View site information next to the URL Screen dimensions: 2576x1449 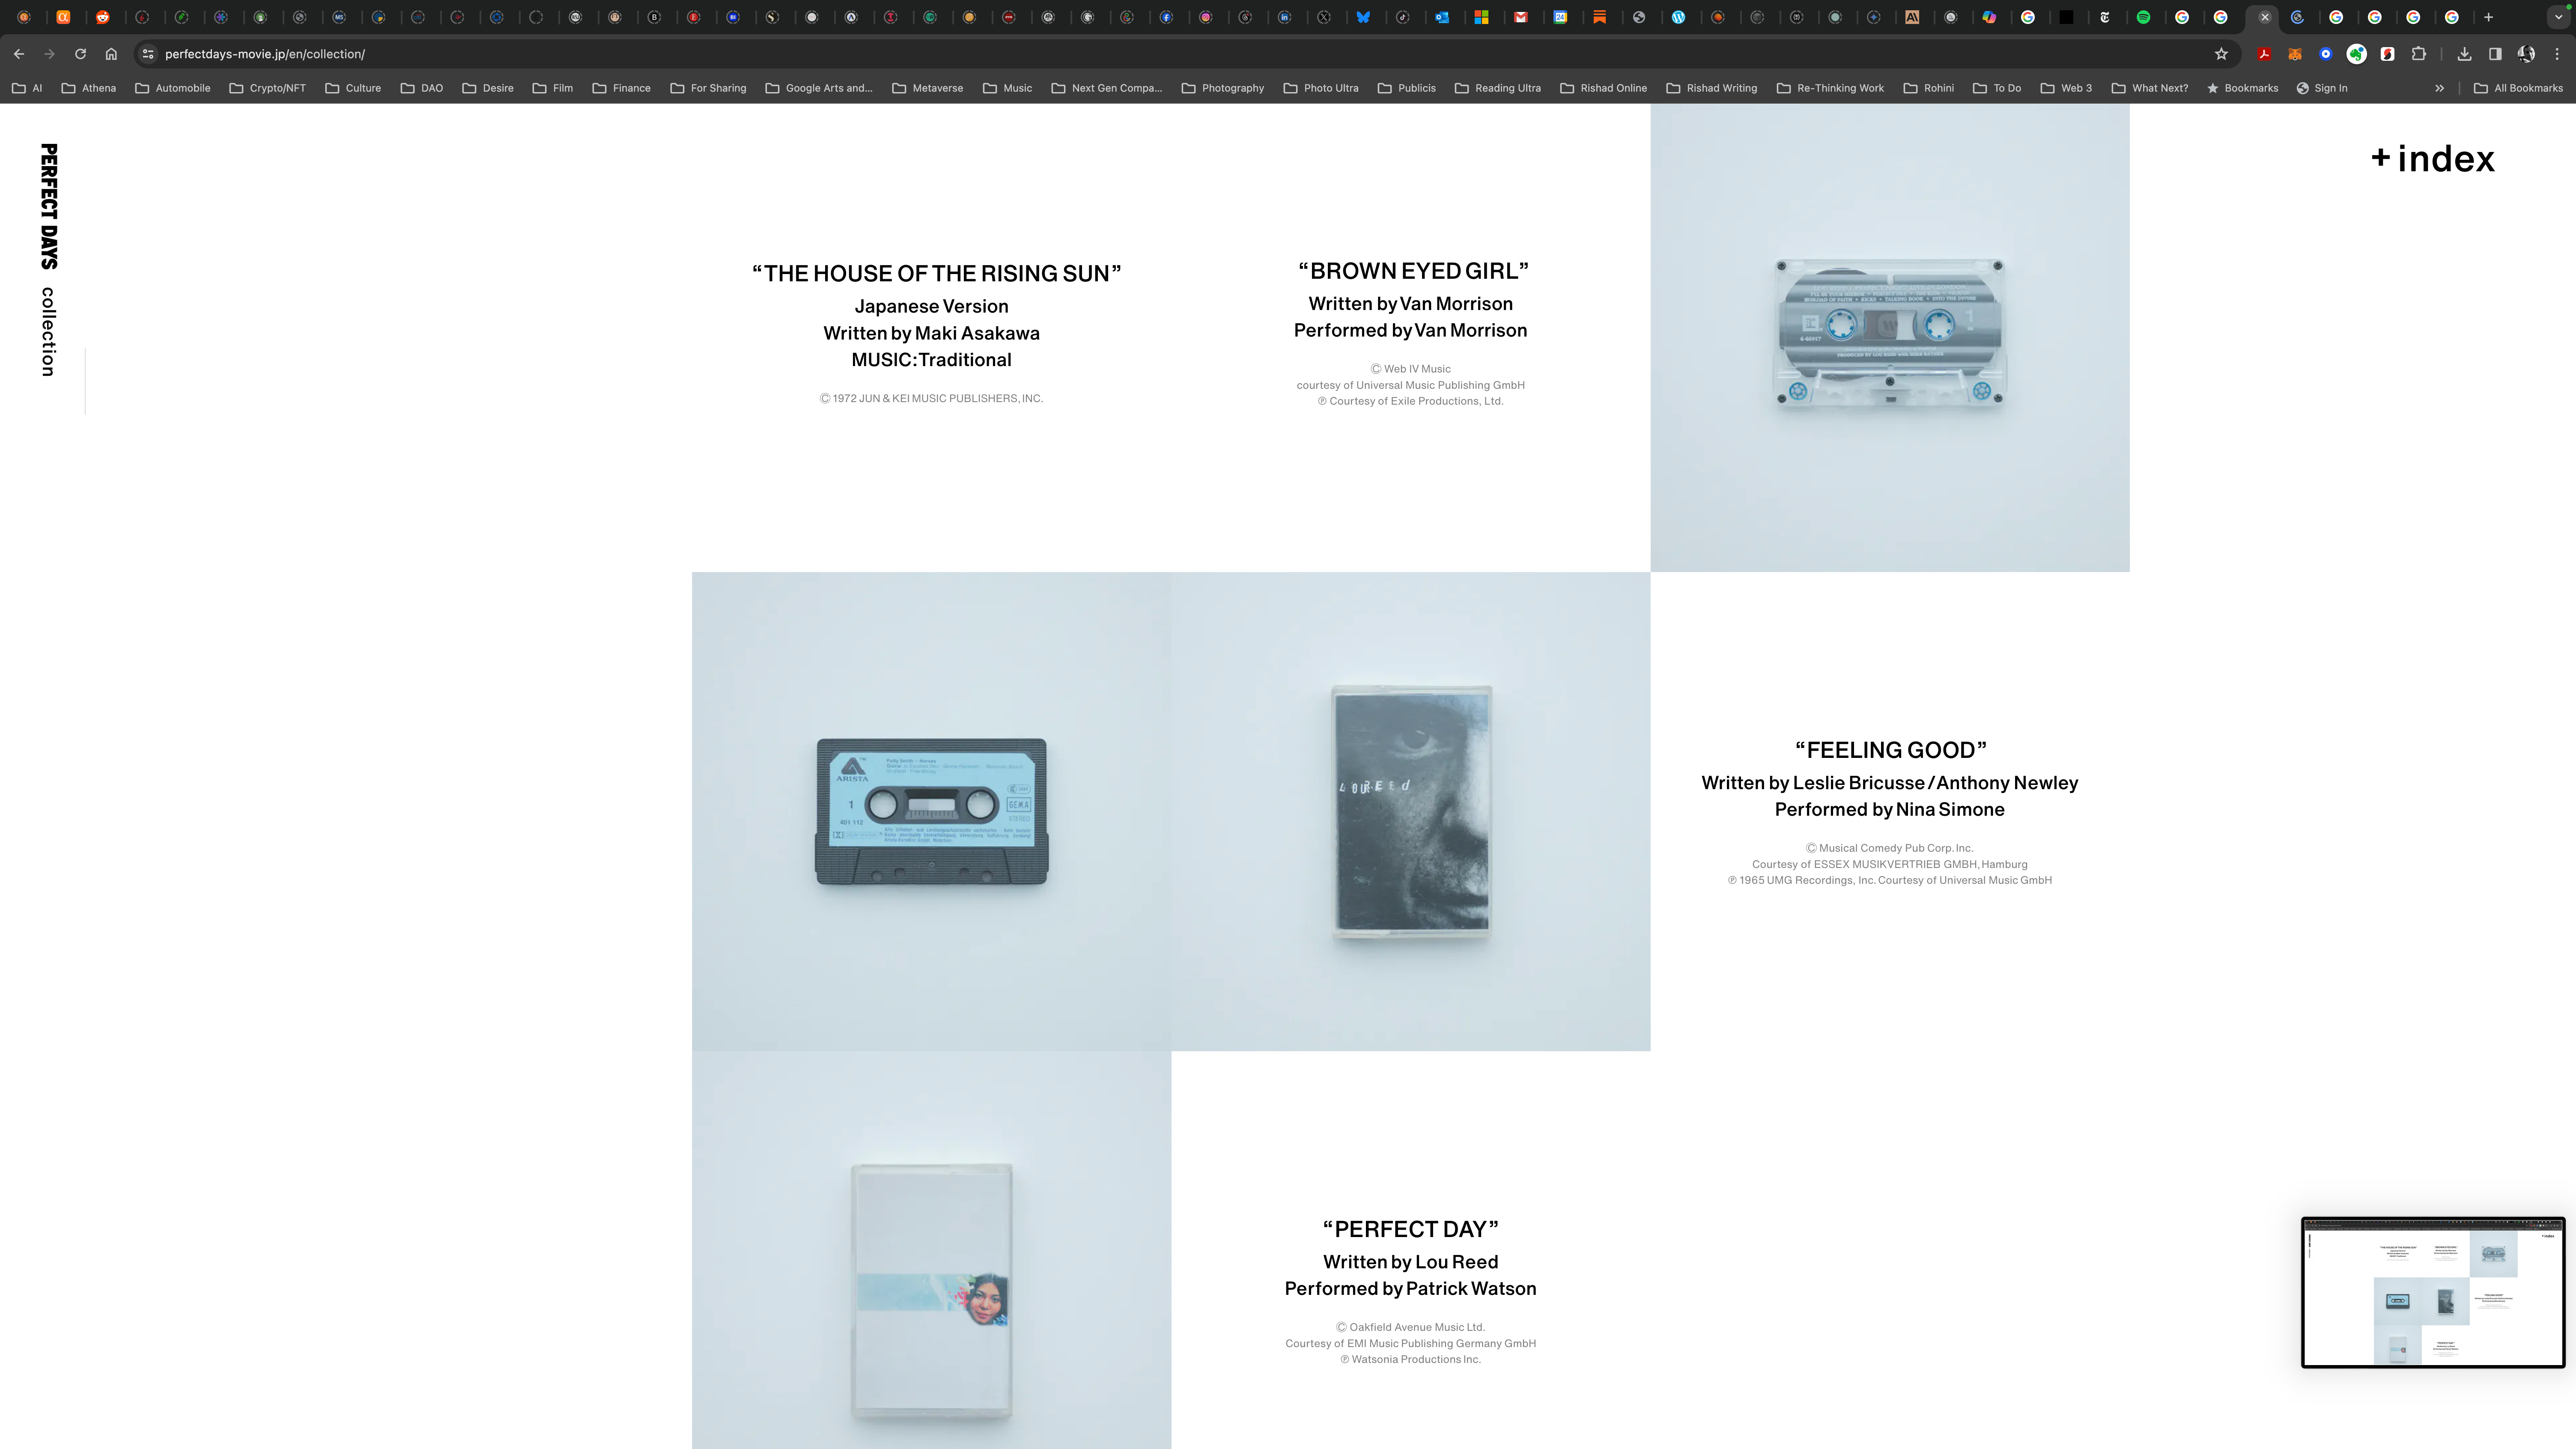148,54
